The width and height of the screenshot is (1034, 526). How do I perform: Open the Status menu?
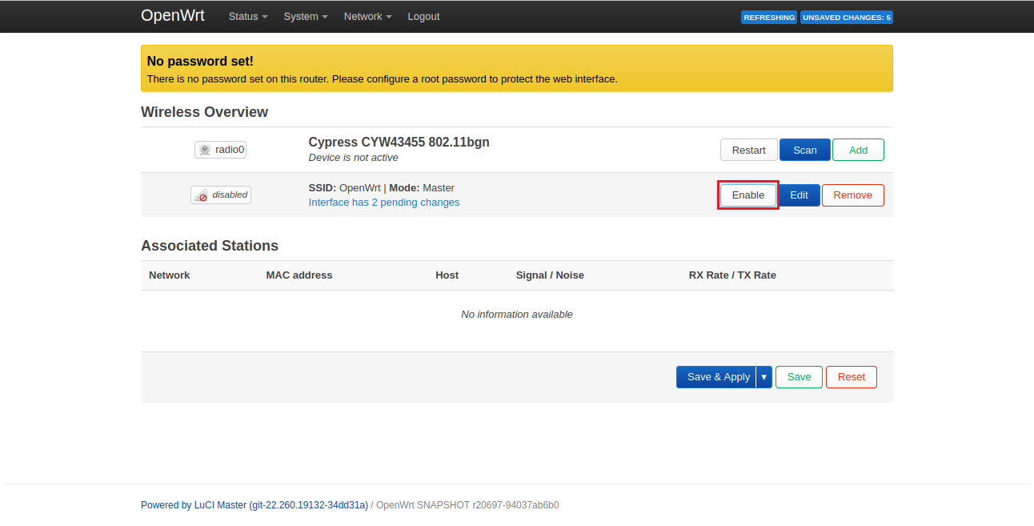[x=248, y=16]
